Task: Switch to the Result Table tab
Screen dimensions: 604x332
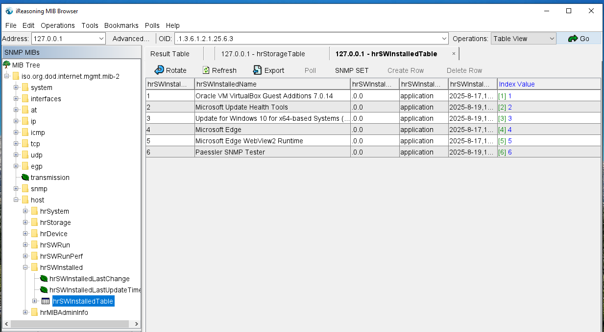Action: click(170, 54)
